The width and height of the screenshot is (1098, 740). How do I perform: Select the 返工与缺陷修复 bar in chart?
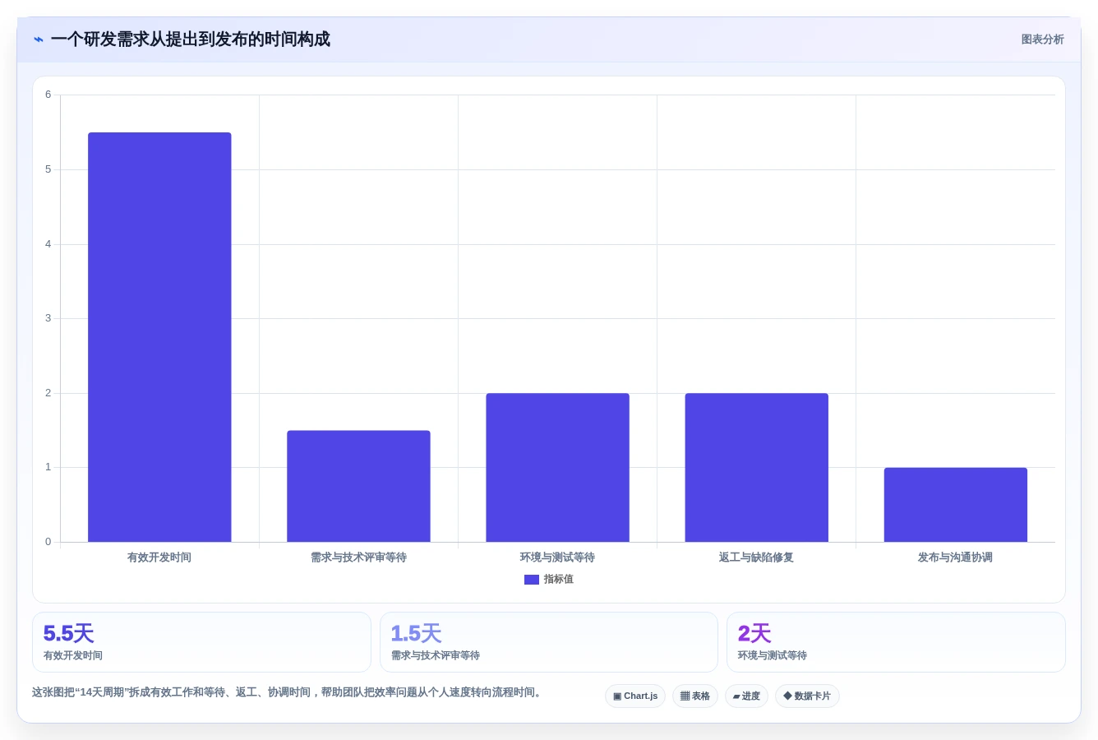click(x=756, y=467)
